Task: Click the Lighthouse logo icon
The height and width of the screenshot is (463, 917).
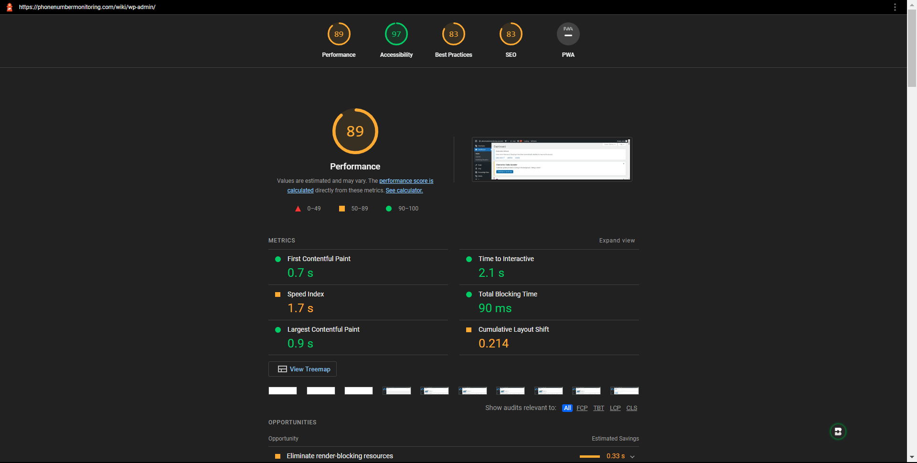Action: tap(9, 7)
